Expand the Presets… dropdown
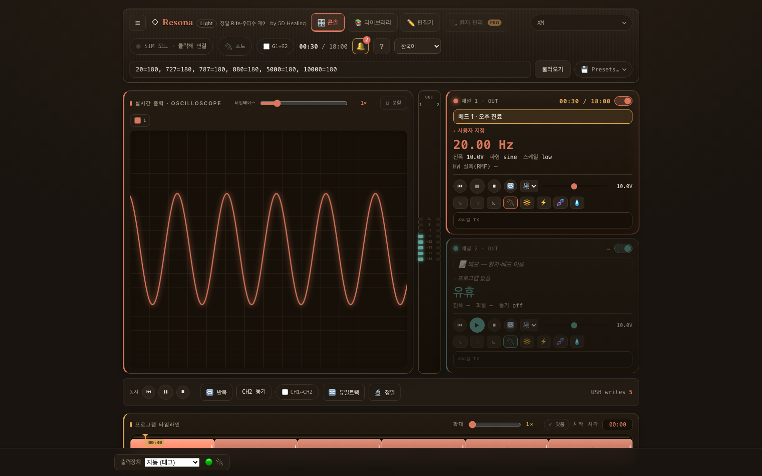Image resolution: width=762 pixels, height=476 pixels. [603, 69]
